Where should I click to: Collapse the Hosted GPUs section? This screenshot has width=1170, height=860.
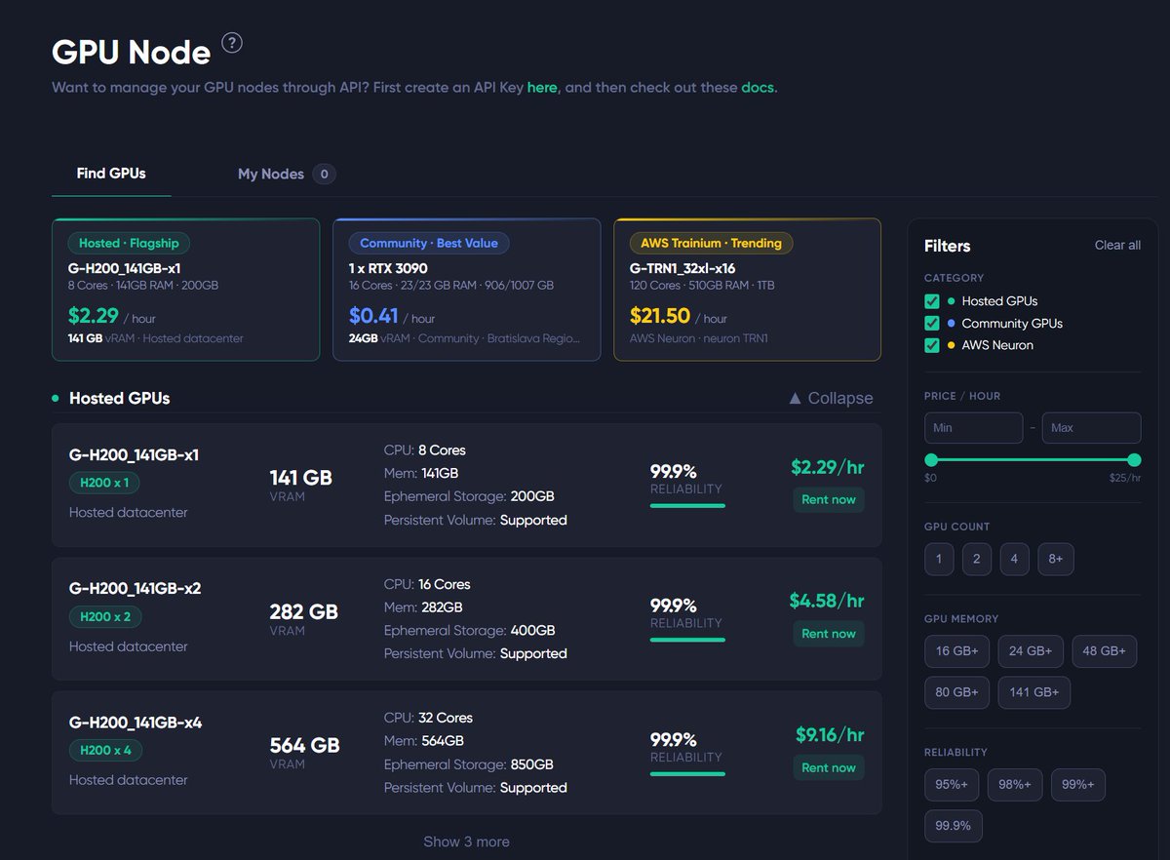coord(830,398)
